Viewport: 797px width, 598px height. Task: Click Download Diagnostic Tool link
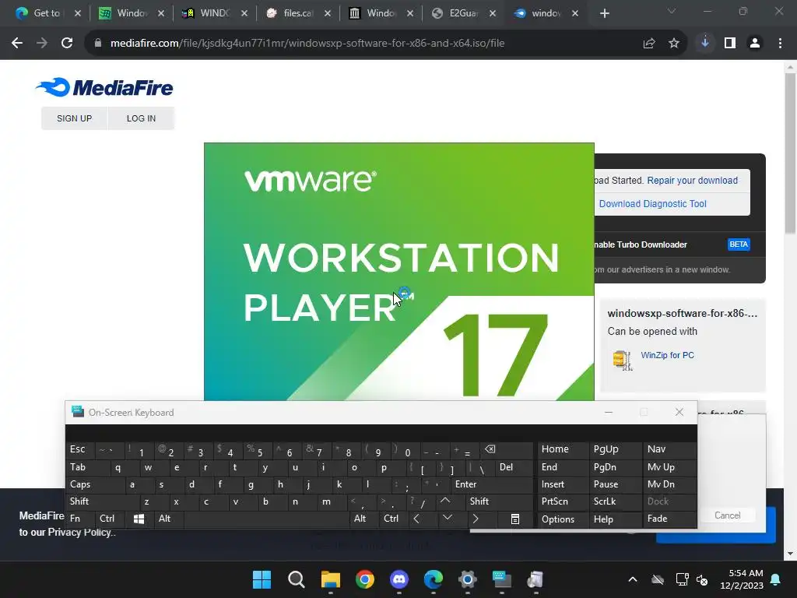point(652,204)
